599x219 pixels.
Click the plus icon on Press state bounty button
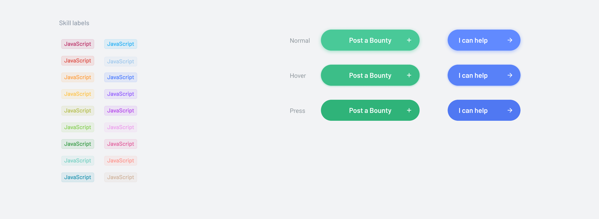click(409, 110)
